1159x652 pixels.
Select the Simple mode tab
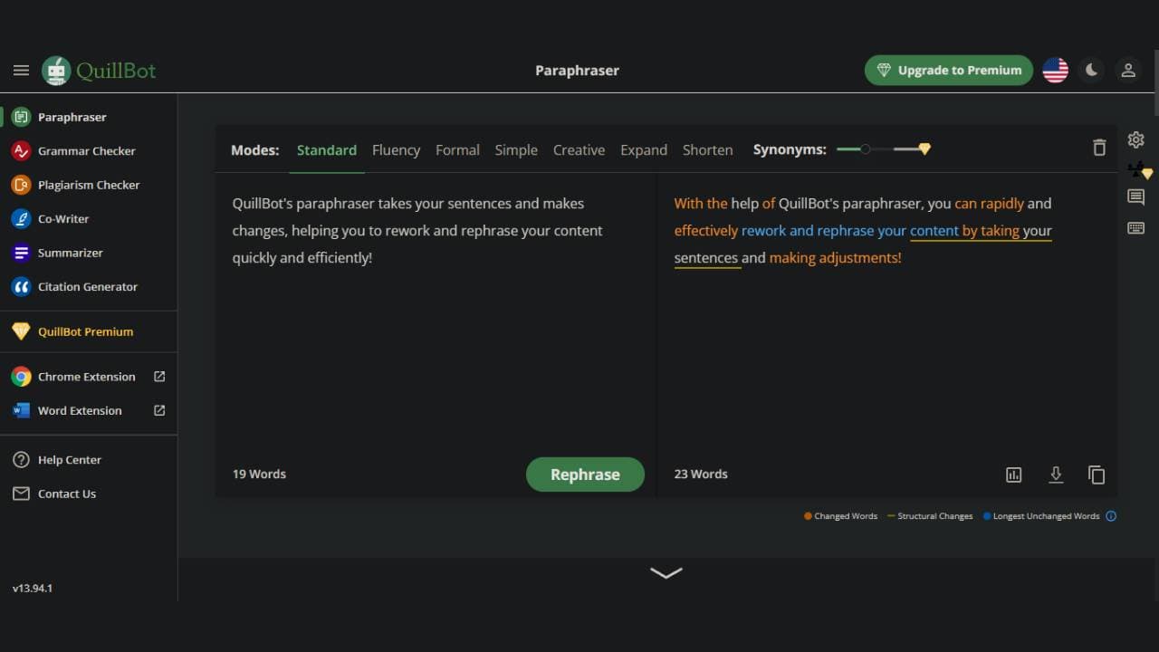[x=516, y=150]
